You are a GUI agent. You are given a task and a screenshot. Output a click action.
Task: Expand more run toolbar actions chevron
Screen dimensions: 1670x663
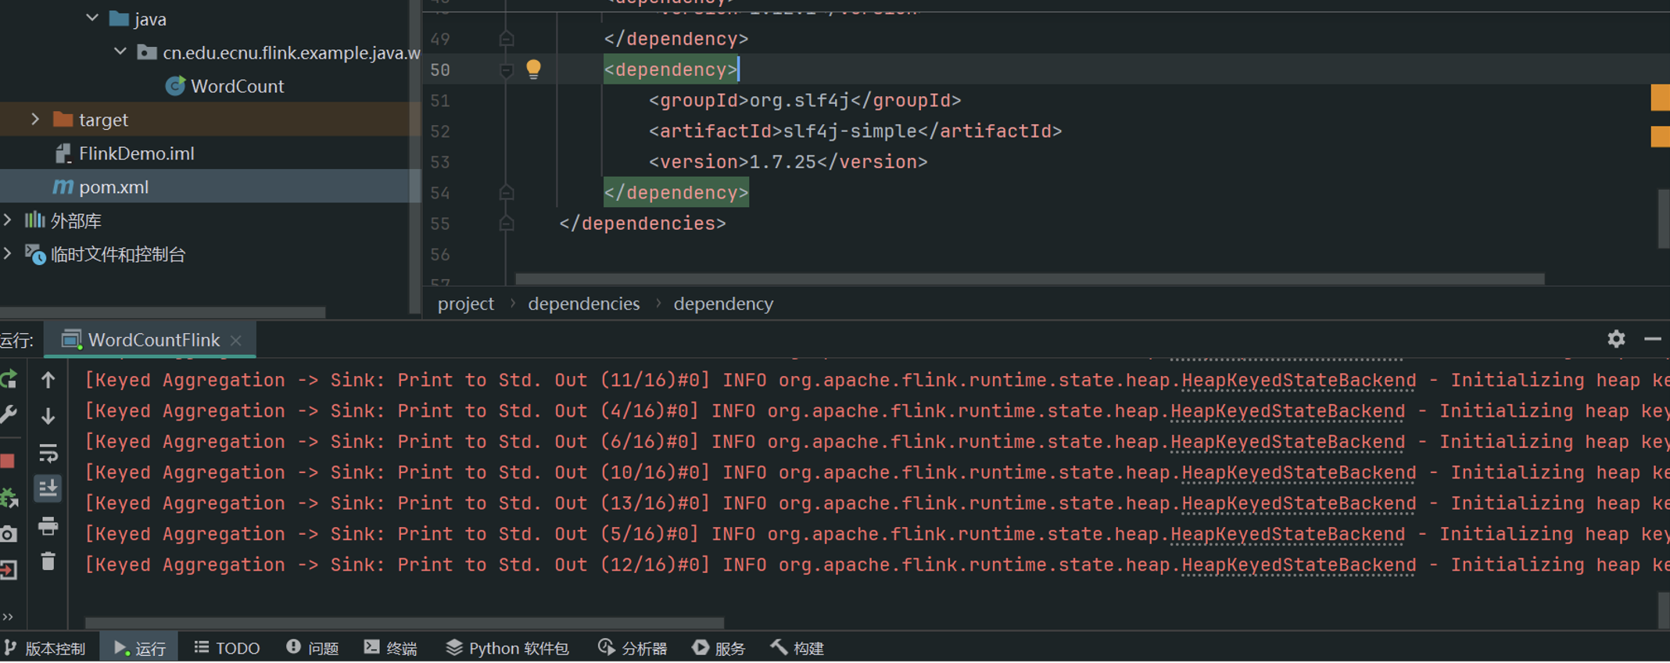8,616
